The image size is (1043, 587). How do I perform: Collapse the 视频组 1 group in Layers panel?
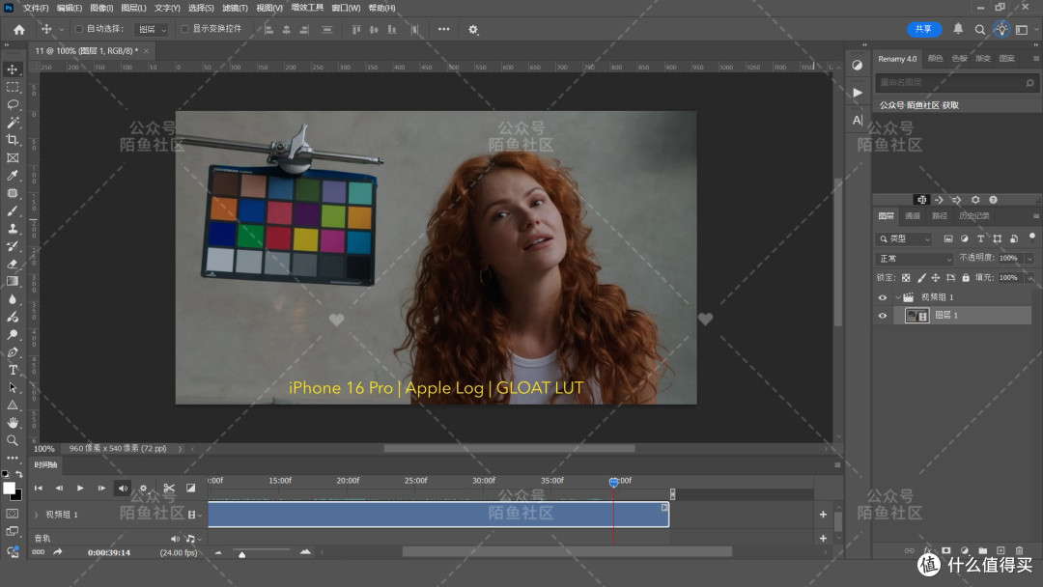point(898,297)
